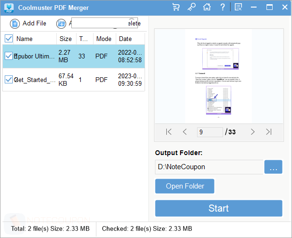The image size is (292, 238).
Task: Click the feedback icon in title bar
Action: (238, 7)
